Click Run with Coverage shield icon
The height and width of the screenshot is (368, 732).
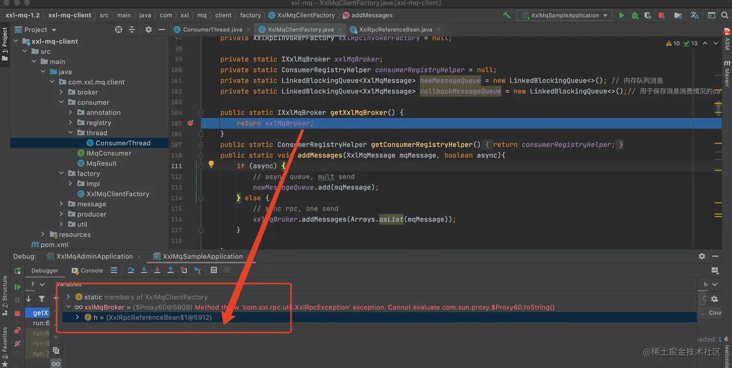648,15
